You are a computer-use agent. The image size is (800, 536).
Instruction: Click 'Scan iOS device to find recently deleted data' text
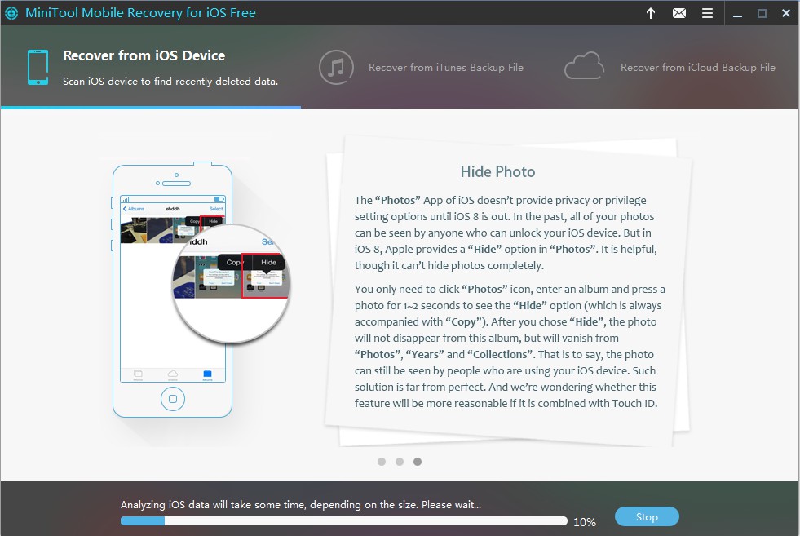pyautogui.click(x=170, y=81)
